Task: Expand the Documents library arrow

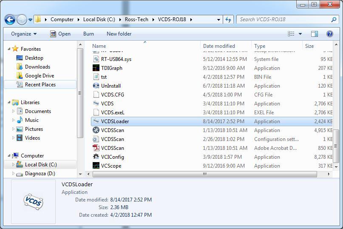Action: (x=13, y=111)
